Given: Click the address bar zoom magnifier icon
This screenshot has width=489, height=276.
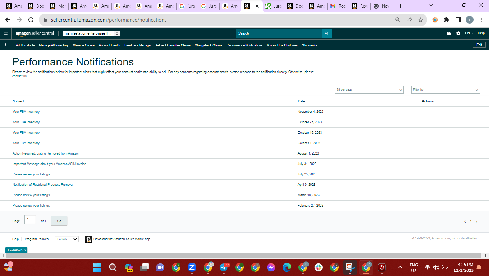Looking at the screenshot, I should (398, 20).
